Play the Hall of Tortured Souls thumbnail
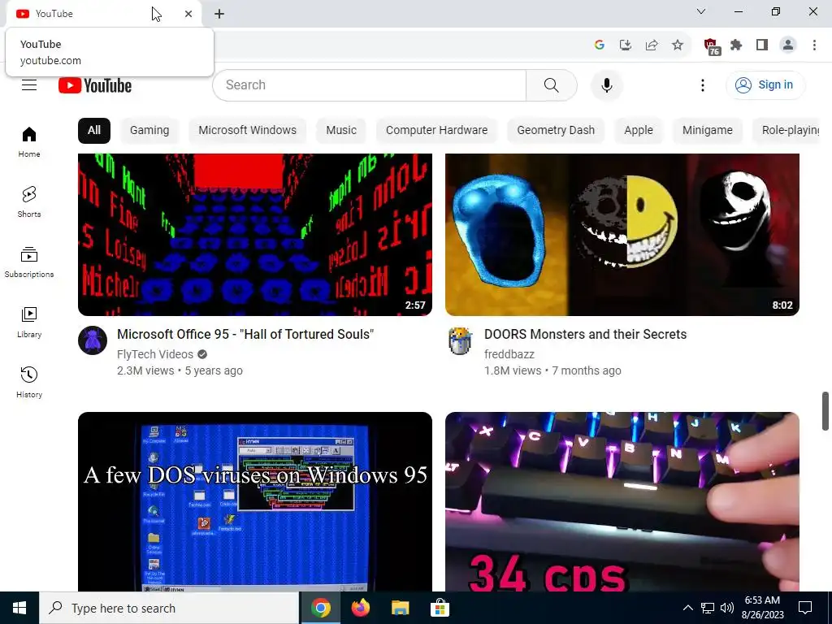Image resolution: width=832 pixels, height=624 pixels. coord(254,235)
